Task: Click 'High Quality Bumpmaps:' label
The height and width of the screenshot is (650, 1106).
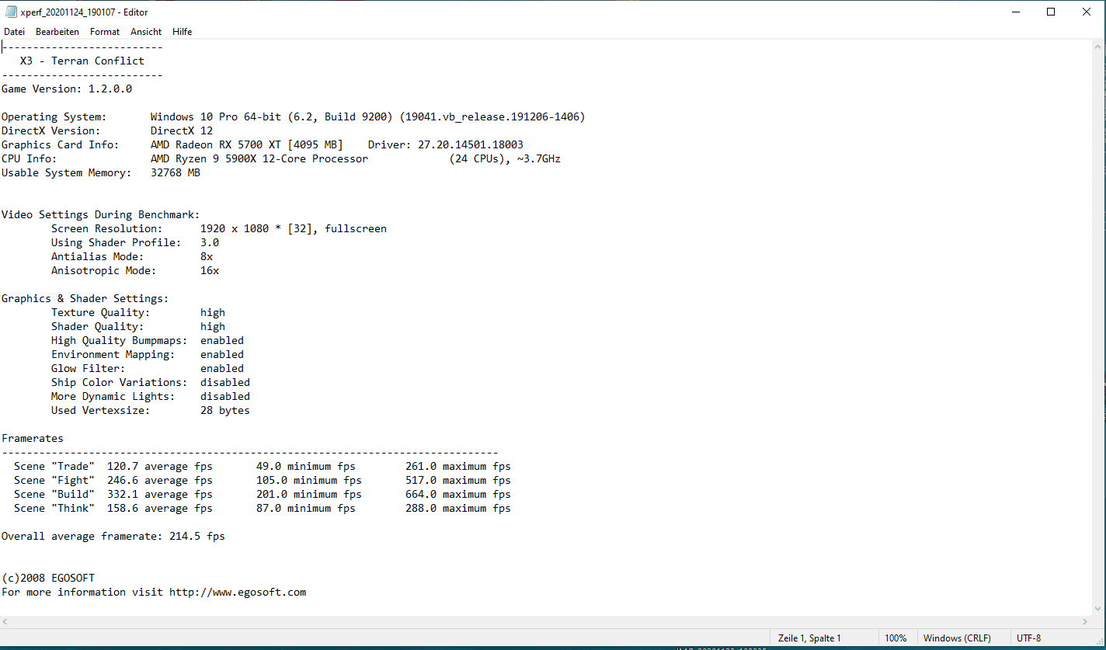Action: pyautogui.click(x=120, y=340)
